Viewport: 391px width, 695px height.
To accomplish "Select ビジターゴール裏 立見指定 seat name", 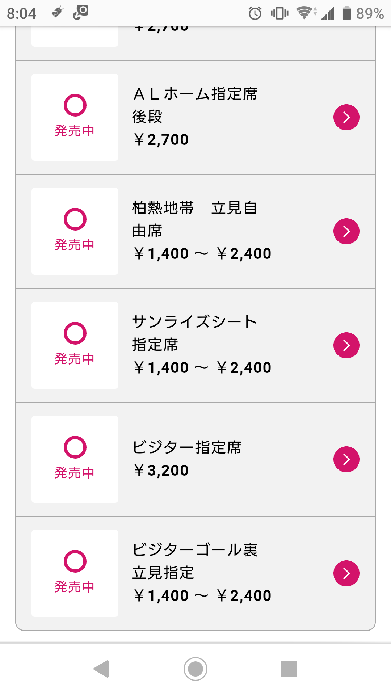I will 195,561.
